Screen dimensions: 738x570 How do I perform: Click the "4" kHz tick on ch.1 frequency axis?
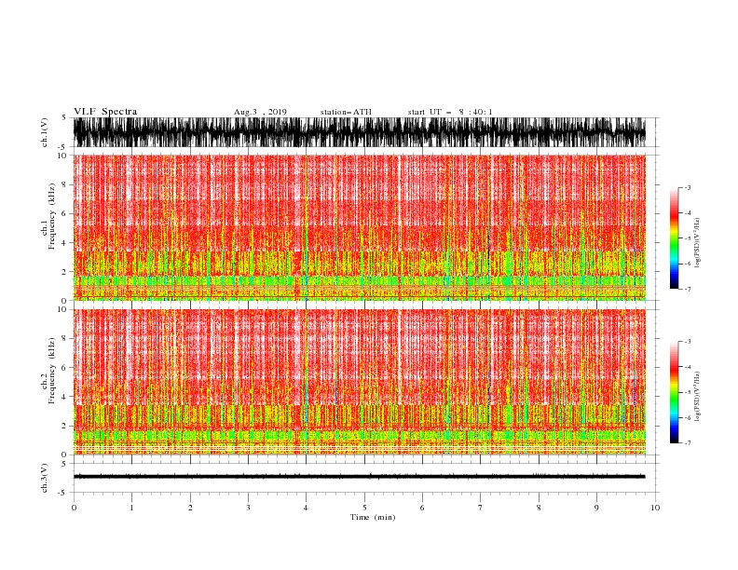click(66, 243)
